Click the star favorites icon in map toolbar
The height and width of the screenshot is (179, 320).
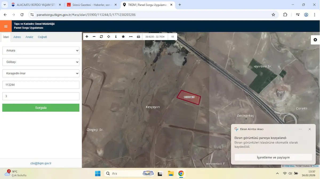pyautogui.click(x=123, y=37)
